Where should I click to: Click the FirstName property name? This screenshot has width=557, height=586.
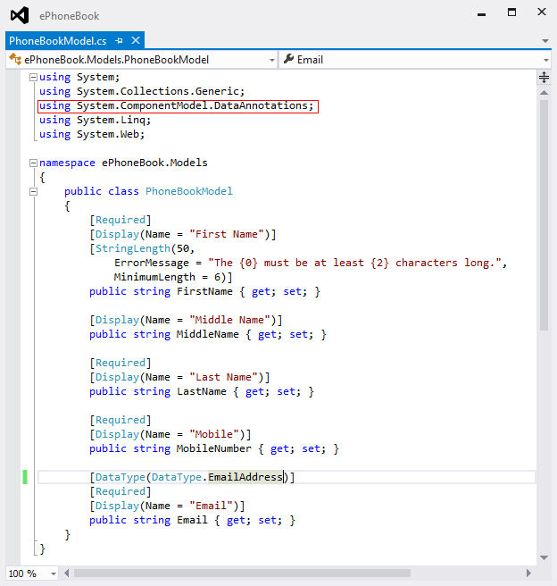click(204, 291)
